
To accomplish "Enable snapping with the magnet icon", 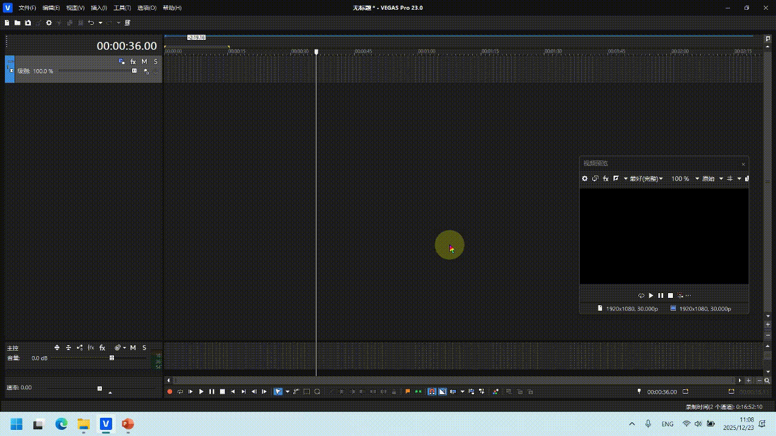I will pyautogui.click(x=431, y=391).
